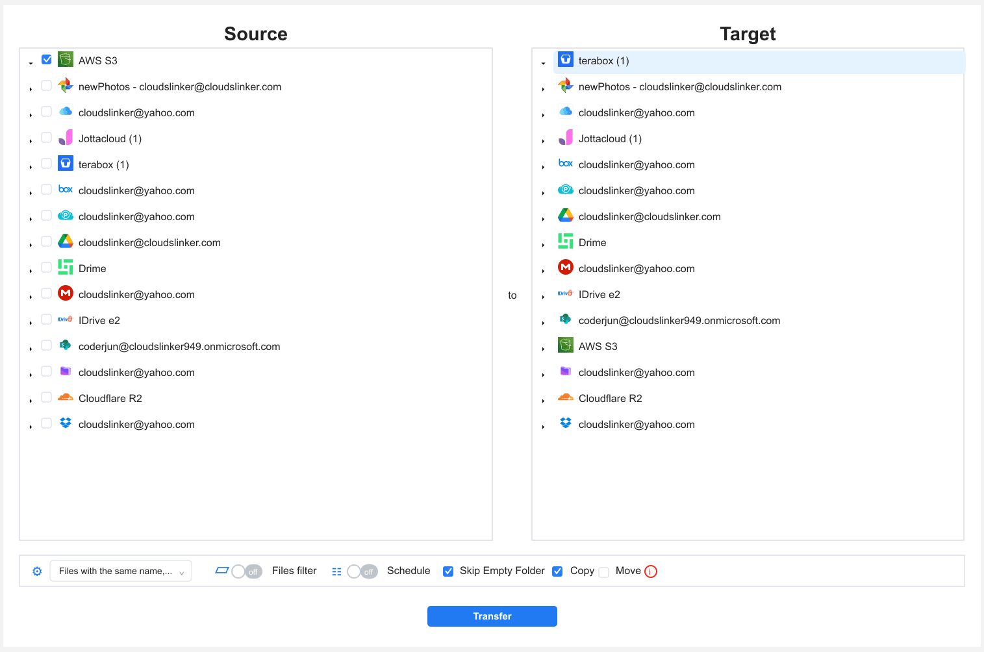Click the Schedule label
This screenshot has height=652, width=984.
tap(409, 571)
